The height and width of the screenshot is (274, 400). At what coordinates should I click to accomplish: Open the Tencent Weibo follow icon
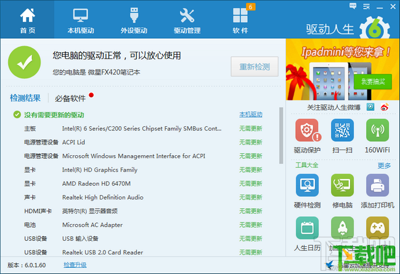click(x=370, y=107)
